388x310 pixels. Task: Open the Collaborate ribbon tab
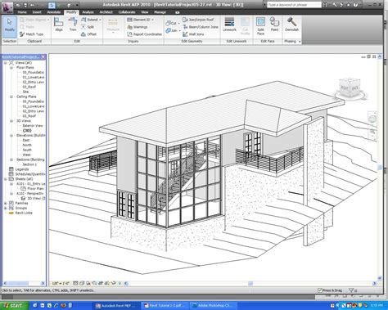coord(127,12)
